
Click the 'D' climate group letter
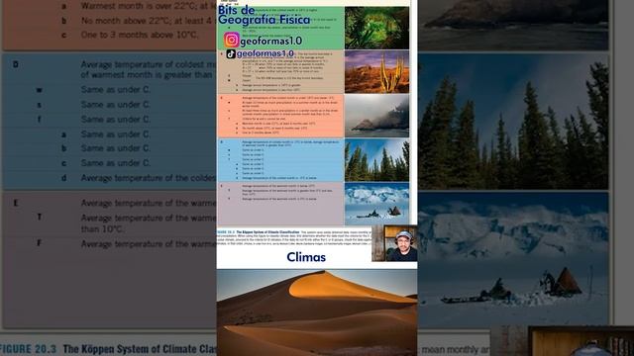[16, 64]
